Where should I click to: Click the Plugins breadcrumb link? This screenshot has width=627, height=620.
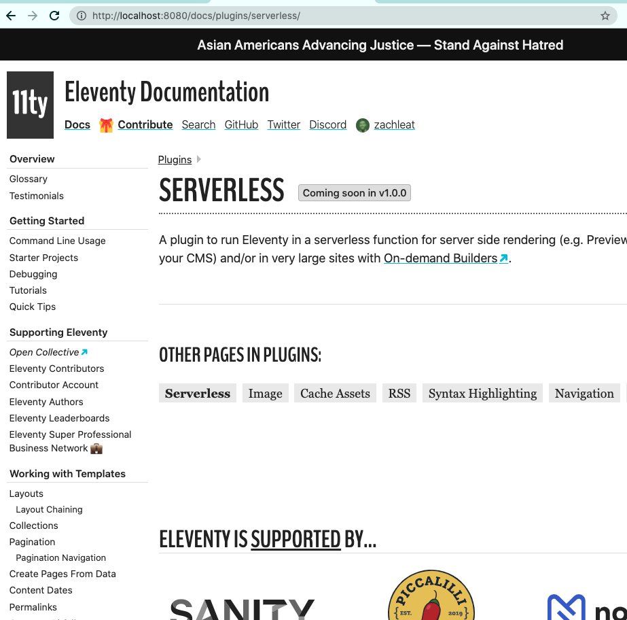click(175, 160)
